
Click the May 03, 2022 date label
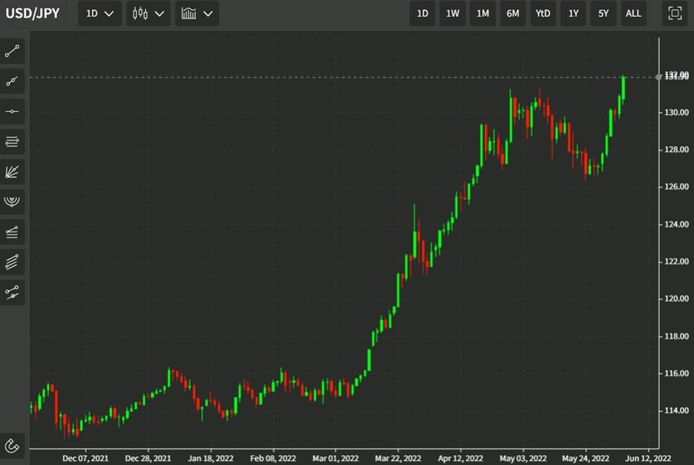click(523, 458)
